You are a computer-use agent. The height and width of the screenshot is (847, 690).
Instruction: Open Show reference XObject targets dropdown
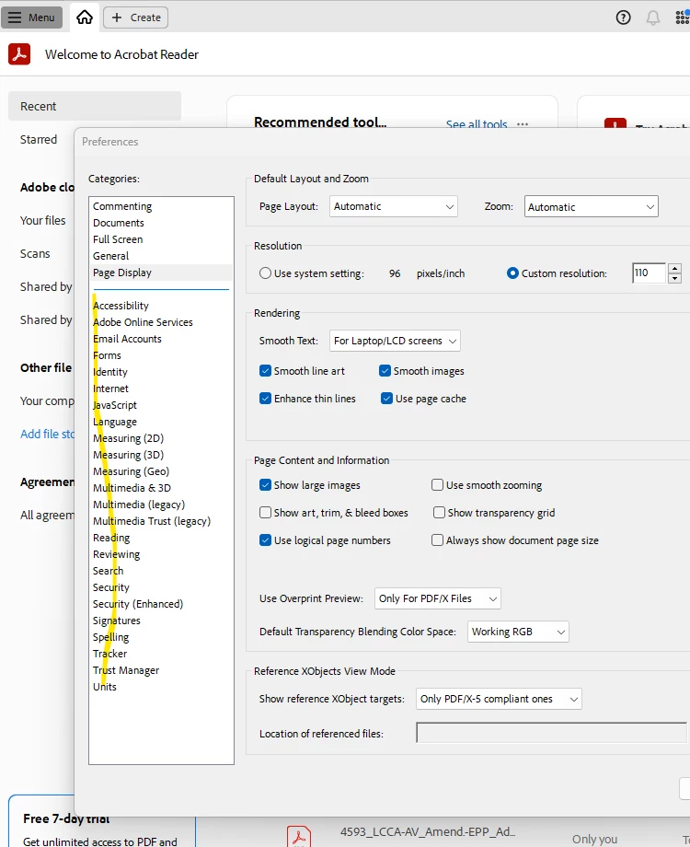coord(499,699)
